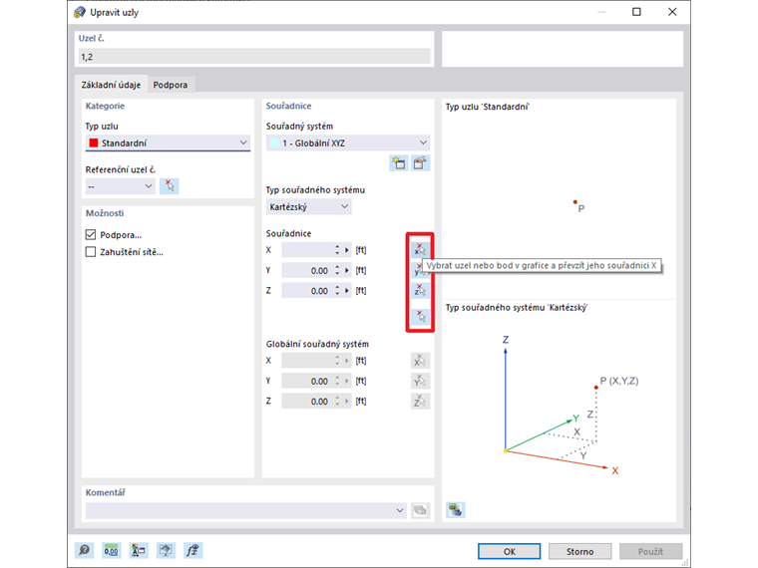Screen dimensions: 758x568
Task: Open the Y coordinate arrow menu
Action: pyautogui.click(x=347, y=270)
